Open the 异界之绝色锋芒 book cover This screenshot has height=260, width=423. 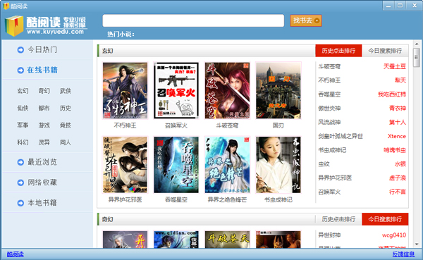tap(227, 165)
